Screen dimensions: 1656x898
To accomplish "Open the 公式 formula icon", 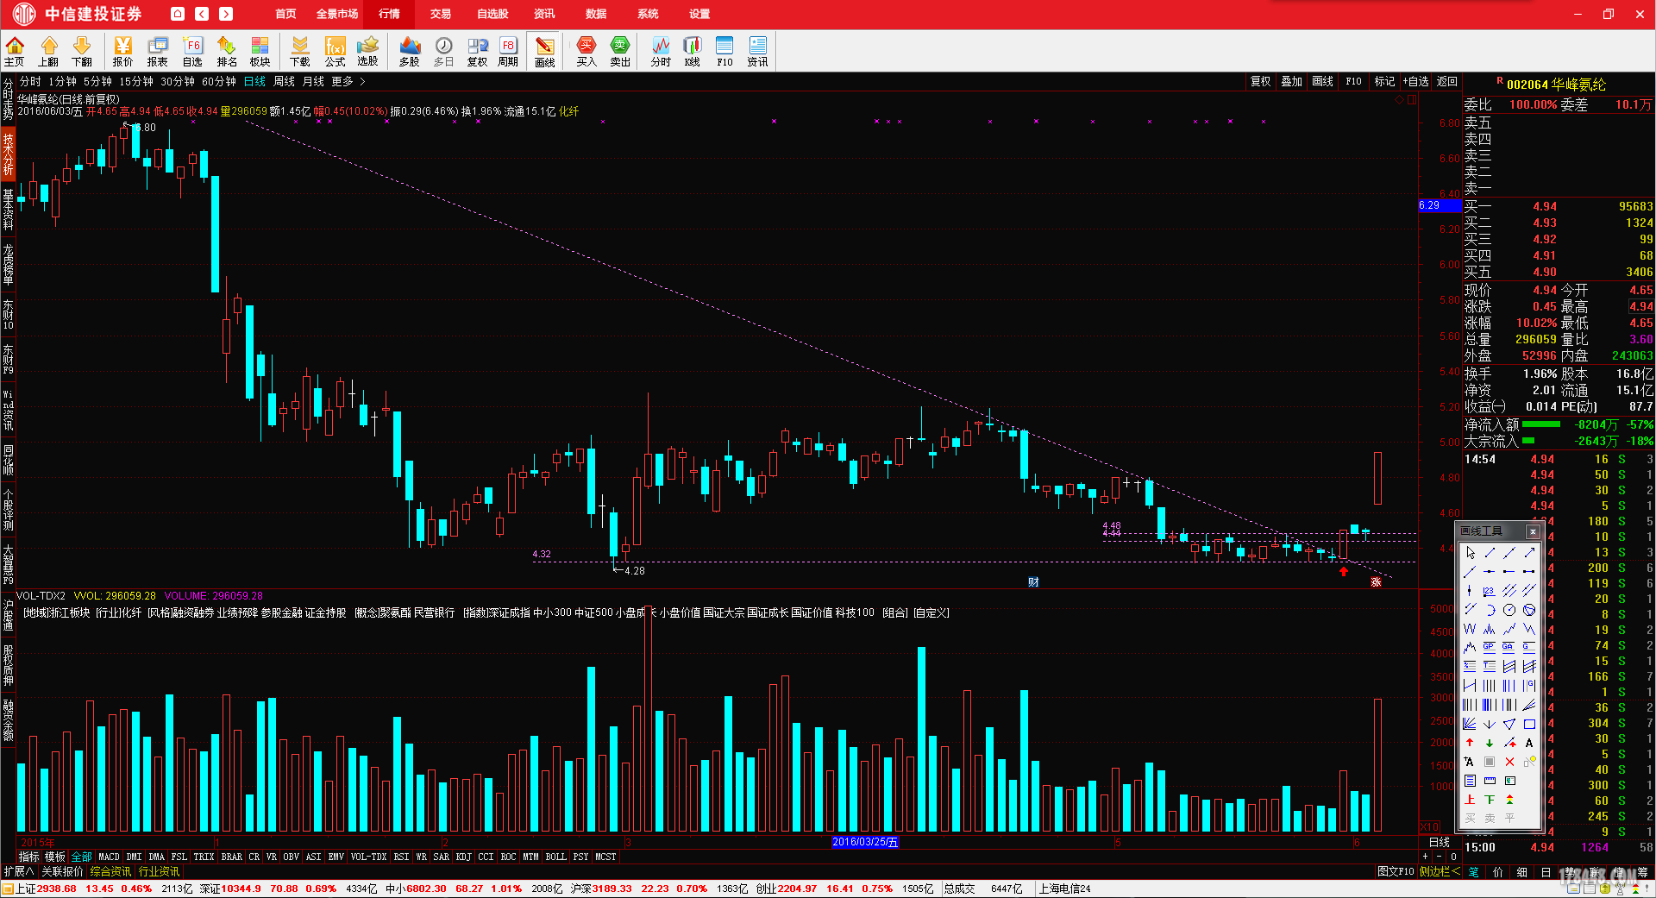I will (x=335, y=52).
